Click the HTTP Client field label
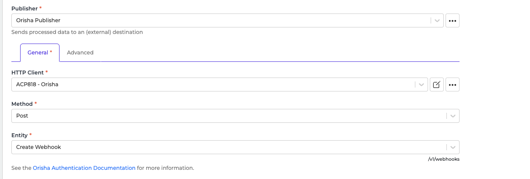 click(28, 73)
